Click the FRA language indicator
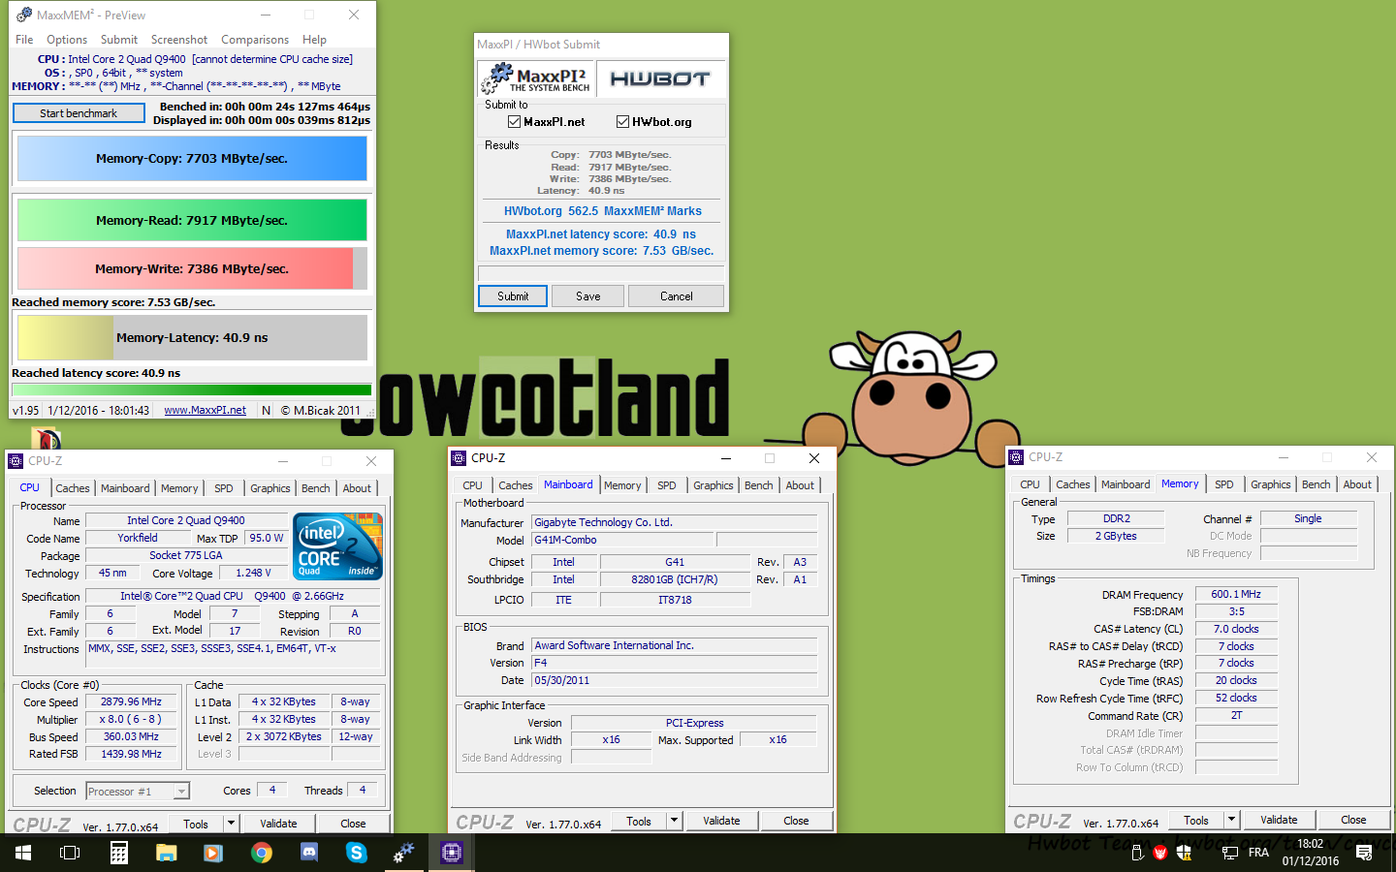 [x=1258, y=853]
